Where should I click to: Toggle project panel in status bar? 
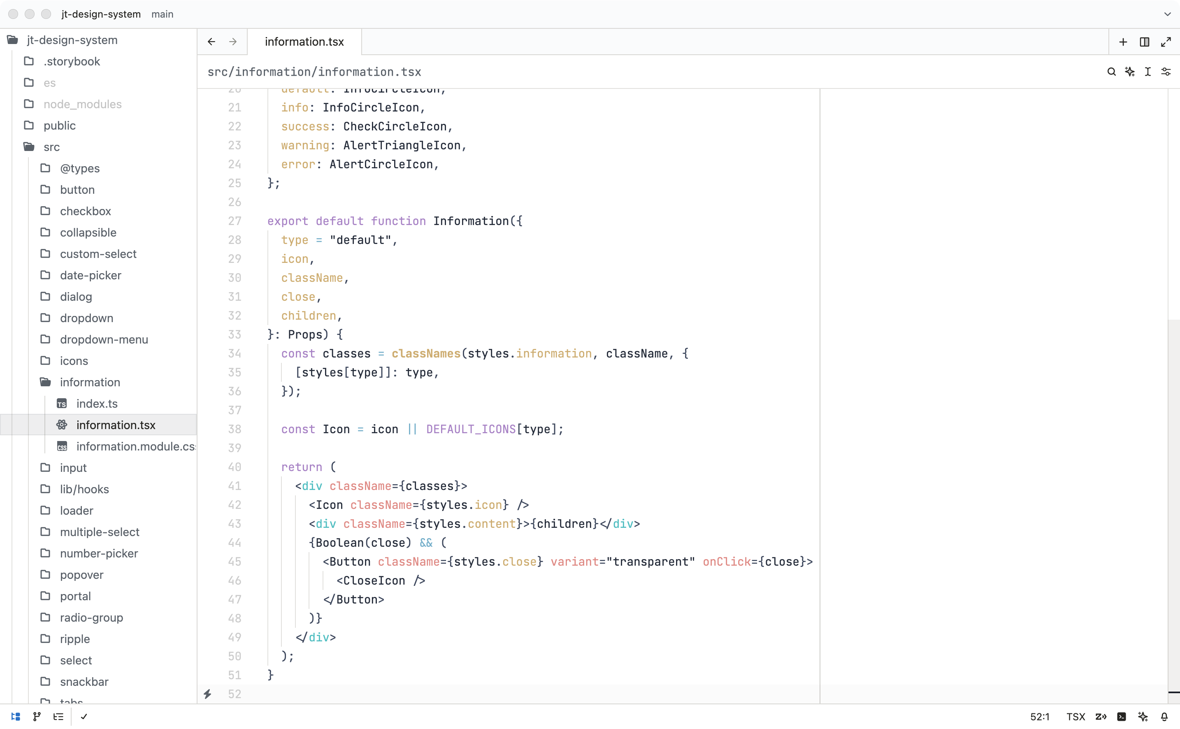(x=16, y=717)
